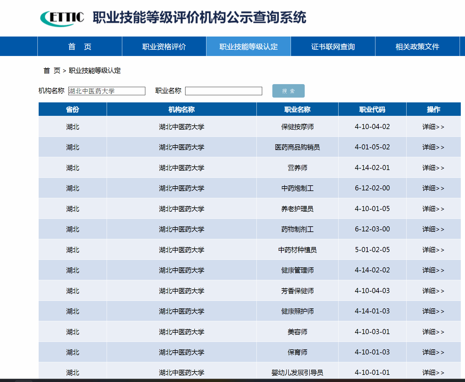
Task: Open 详细 for 美容师 row
Action: coord(433,332)
